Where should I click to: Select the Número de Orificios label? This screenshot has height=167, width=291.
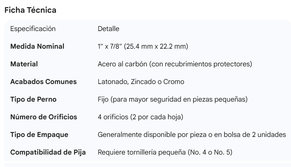(x=44, y=117)
